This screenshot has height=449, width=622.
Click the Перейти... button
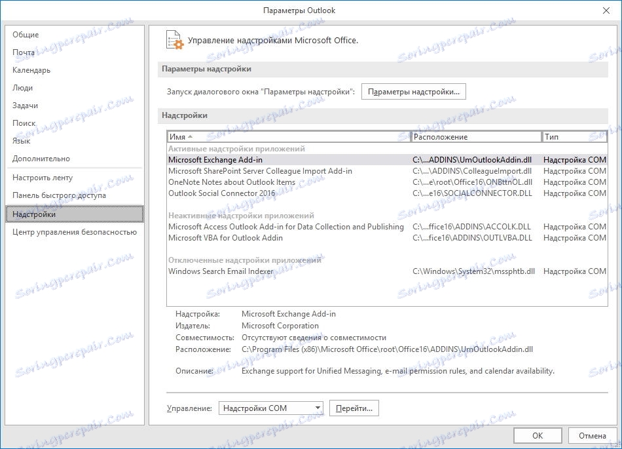[354, 408]
